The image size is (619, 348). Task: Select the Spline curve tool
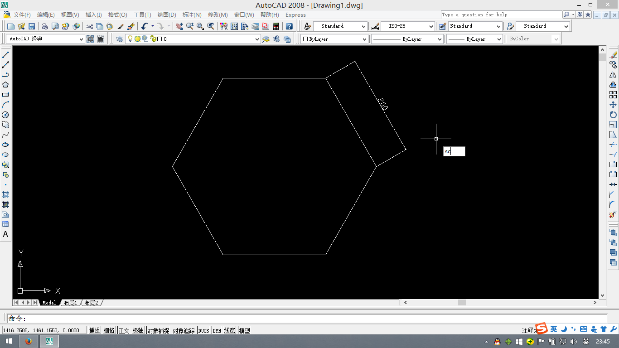coord(5,135)
